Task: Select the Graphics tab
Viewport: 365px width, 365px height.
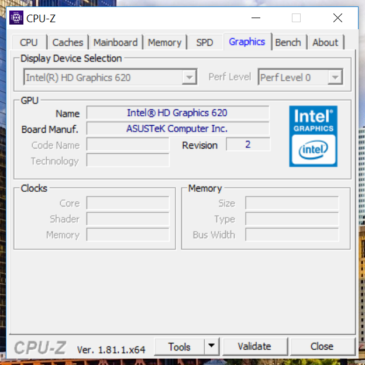Action: pos(247,42)
